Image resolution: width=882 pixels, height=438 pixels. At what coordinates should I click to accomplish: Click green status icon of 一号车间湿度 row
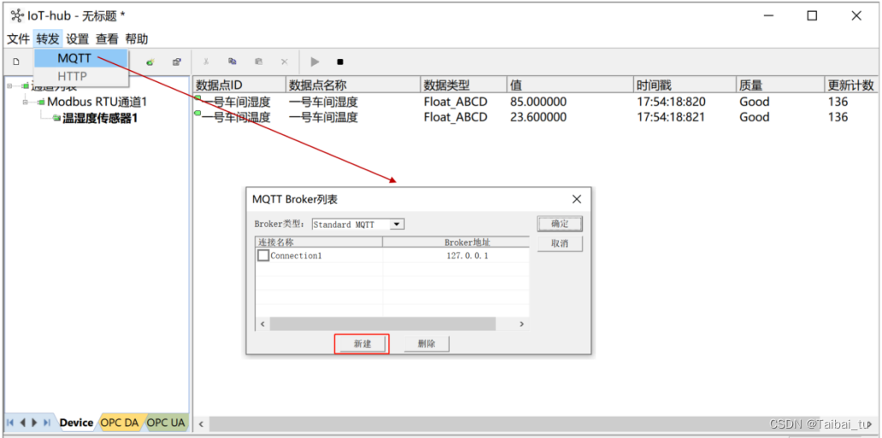(198, 98)
